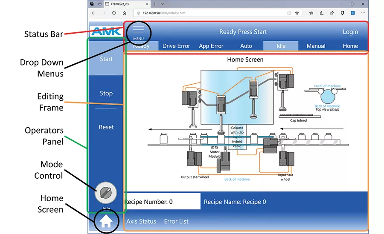Add page to favorites with star icon
This screenshot has height=234, width=384.
click(x=297, y=13)
